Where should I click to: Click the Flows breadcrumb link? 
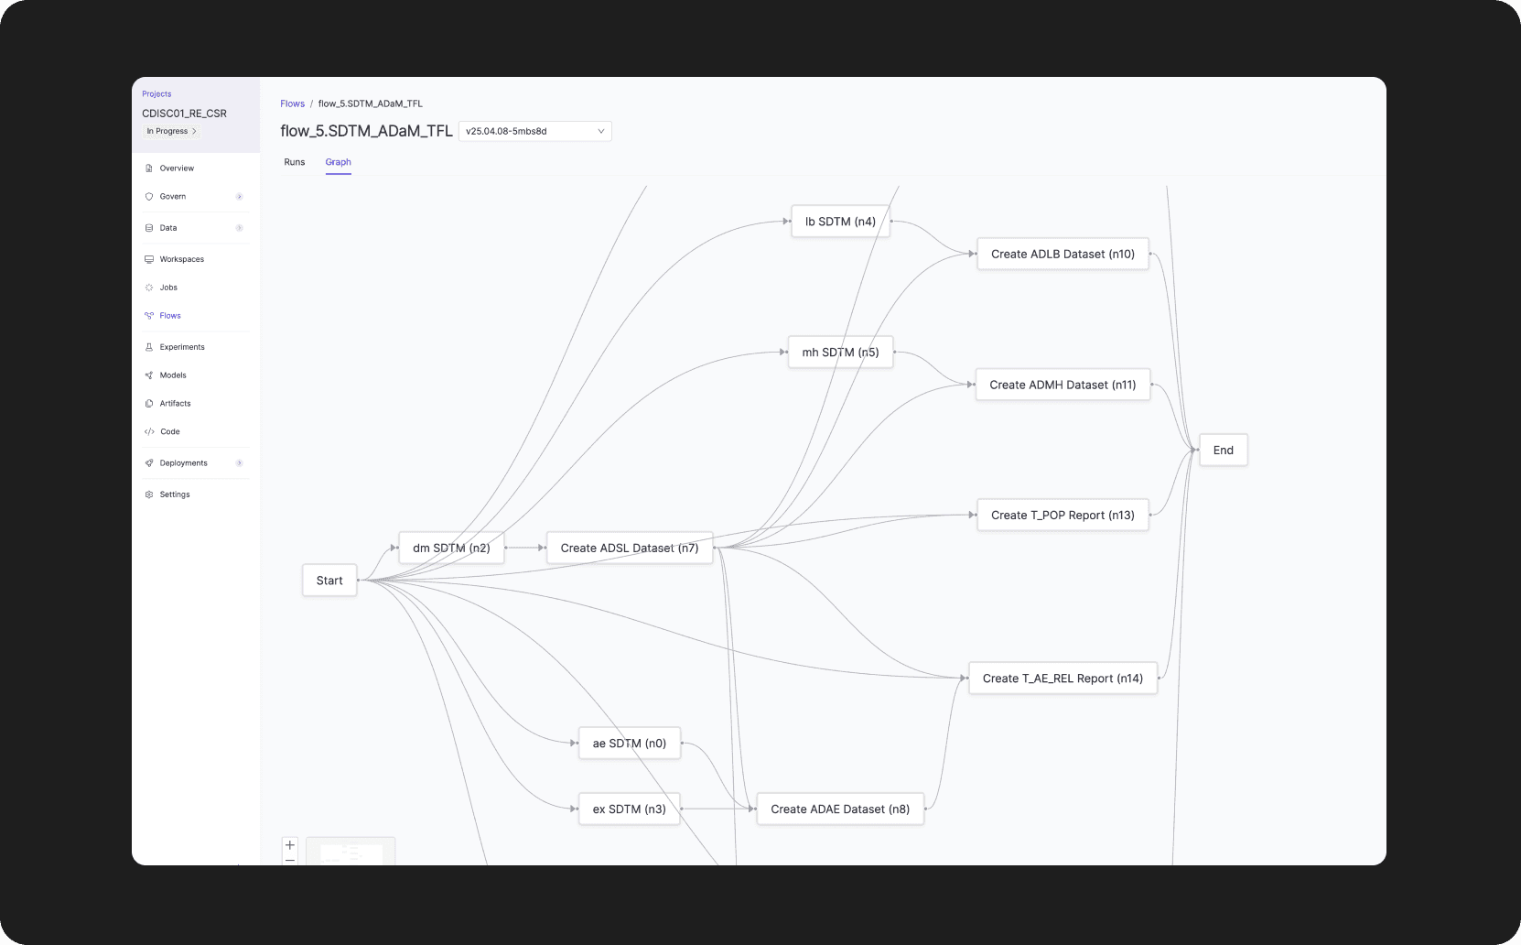pyautogui.click(x=292, y=103)
